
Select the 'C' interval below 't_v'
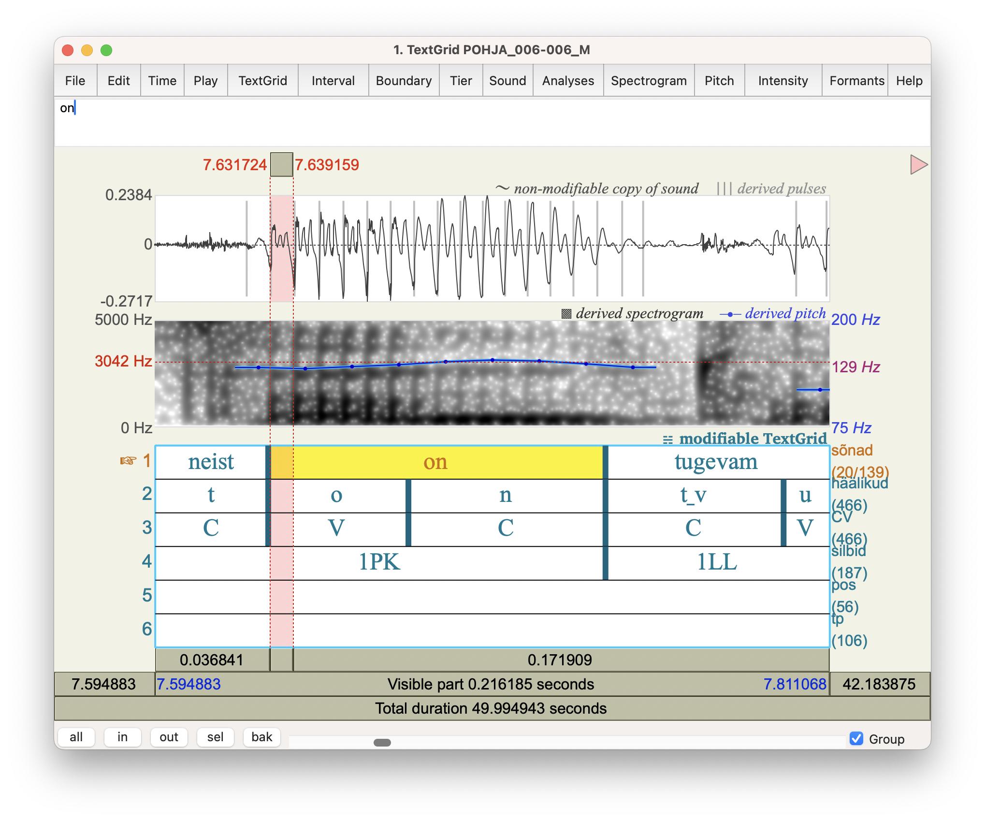click(694, 528)
